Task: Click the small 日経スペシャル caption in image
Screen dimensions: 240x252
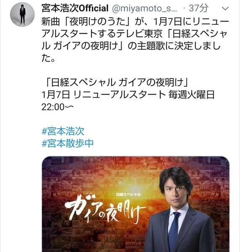Action: pos(128,194)
